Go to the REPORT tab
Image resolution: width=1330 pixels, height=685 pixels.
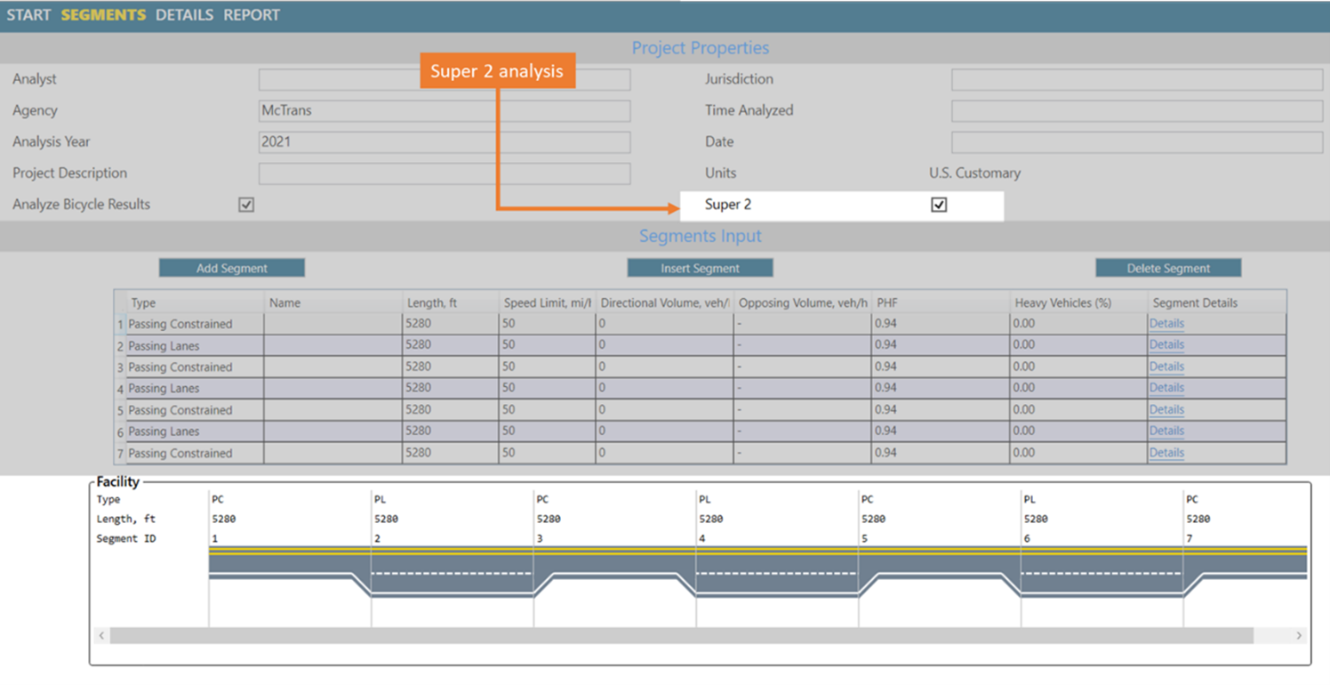tap(252, 15)
